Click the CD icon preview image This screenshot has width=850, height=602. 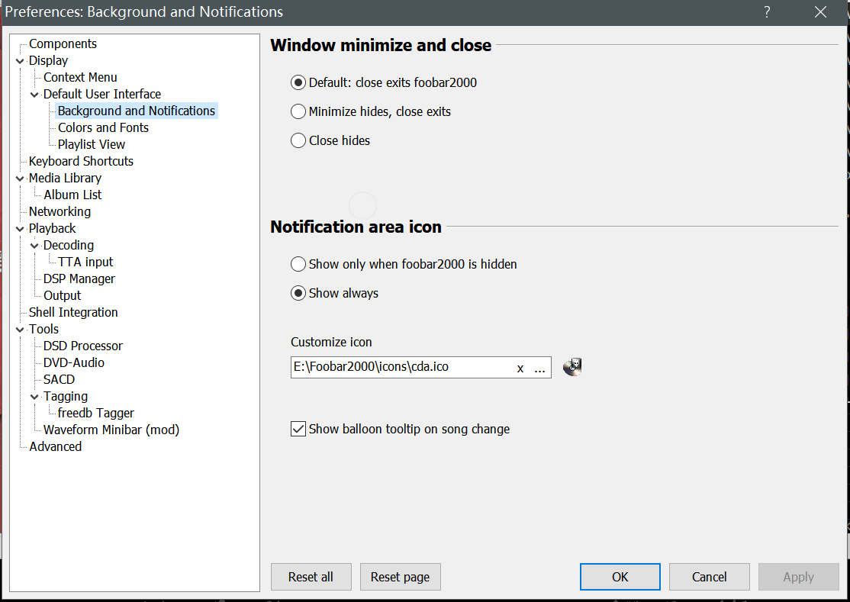coord(572,367)
